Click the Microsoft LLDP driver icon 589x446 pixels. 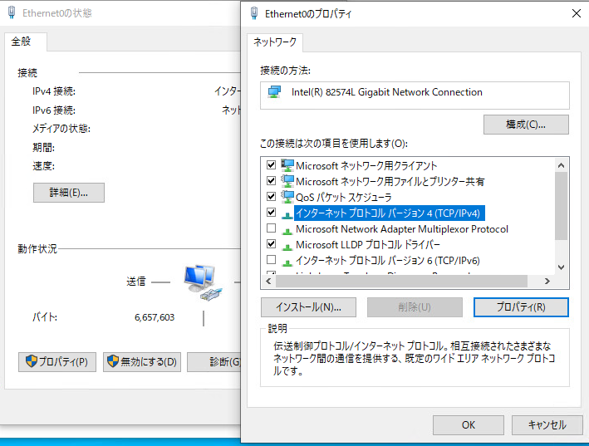coord(287,246)
